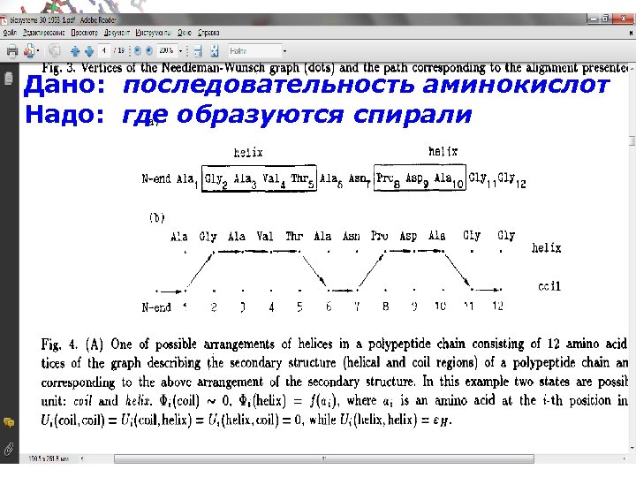
Task: Go to previous page with the up arrow
Action: (x=75, y=51)
